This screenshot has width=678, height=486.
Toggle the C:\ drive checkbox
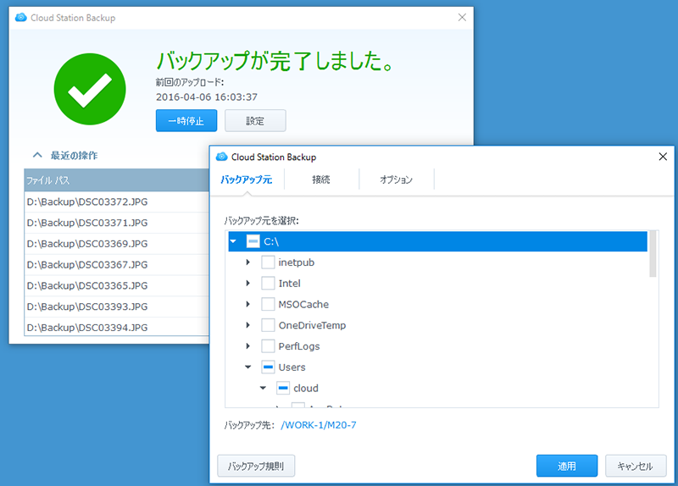(253, 241)
